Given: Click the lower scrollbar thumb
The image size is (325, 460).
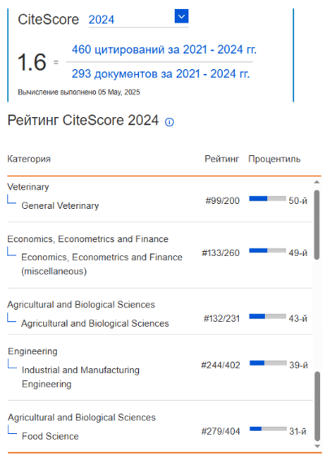Looking at the screenshot, I should (317, 406).
